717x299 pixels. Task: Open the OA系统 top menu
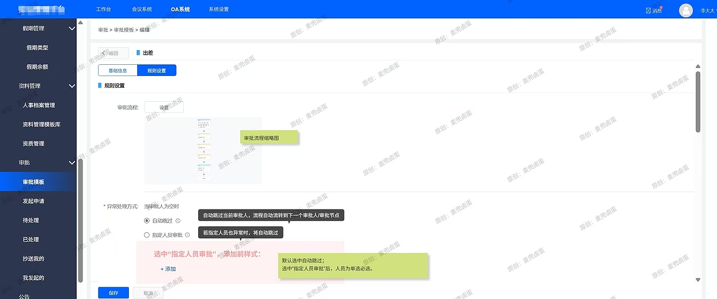(x=180, y=10)
